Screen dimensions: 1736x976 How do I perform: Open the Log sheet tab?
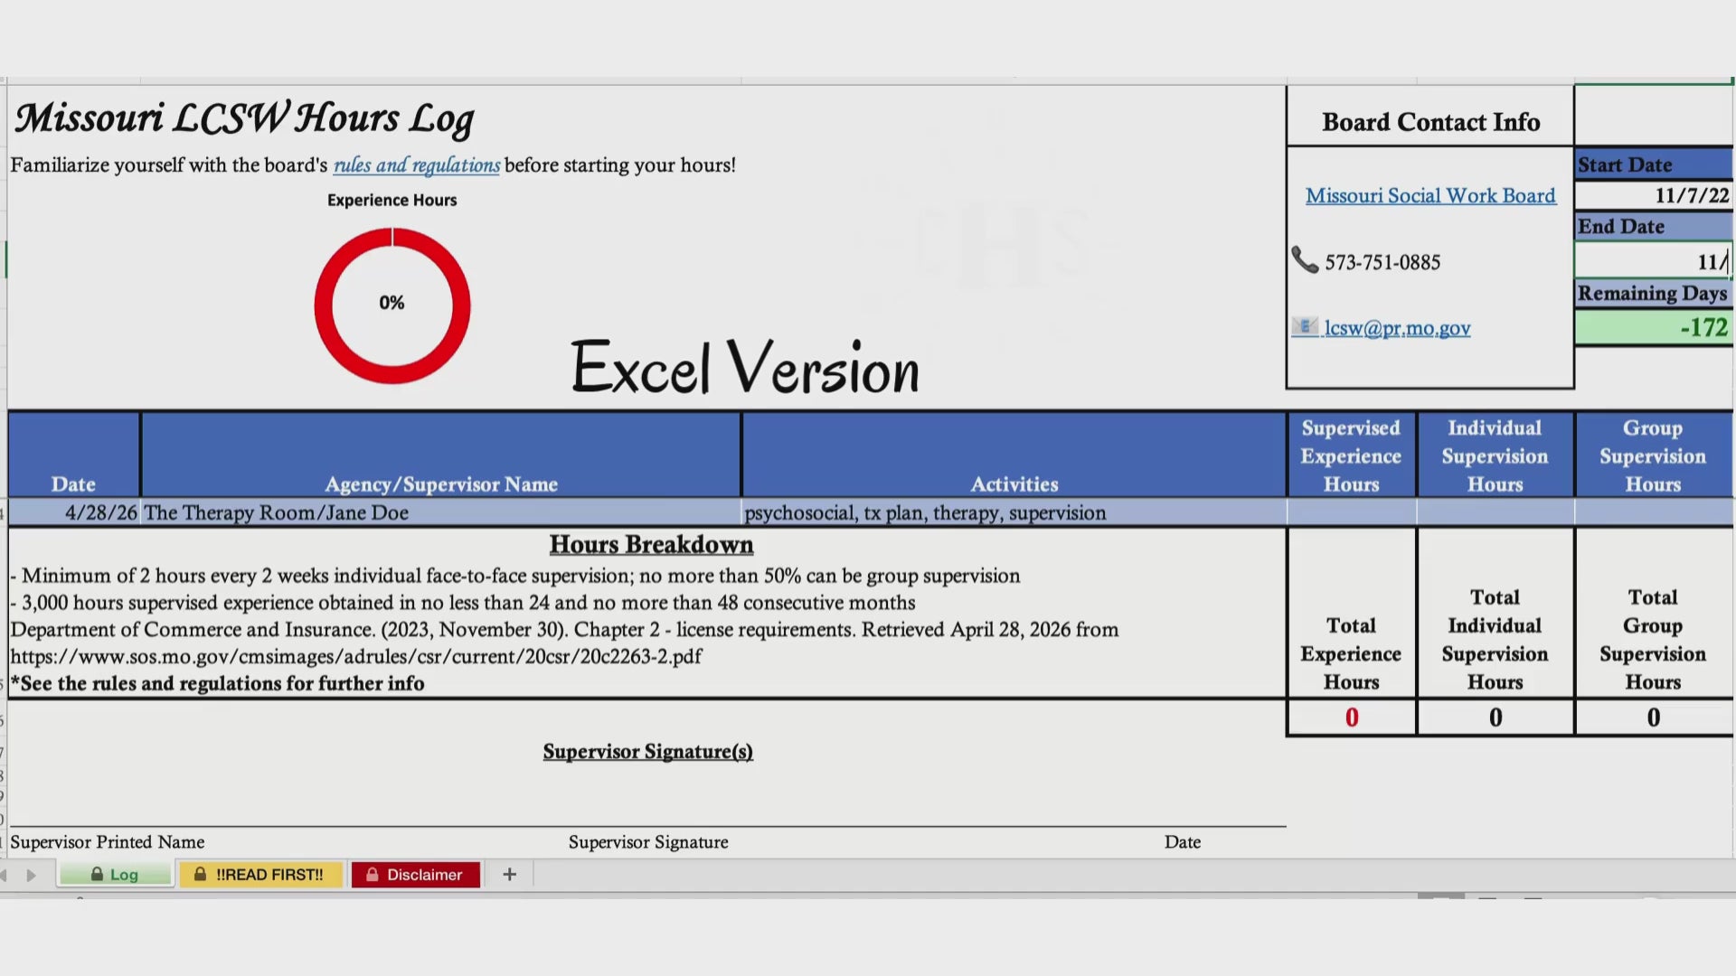coord(115,874)
